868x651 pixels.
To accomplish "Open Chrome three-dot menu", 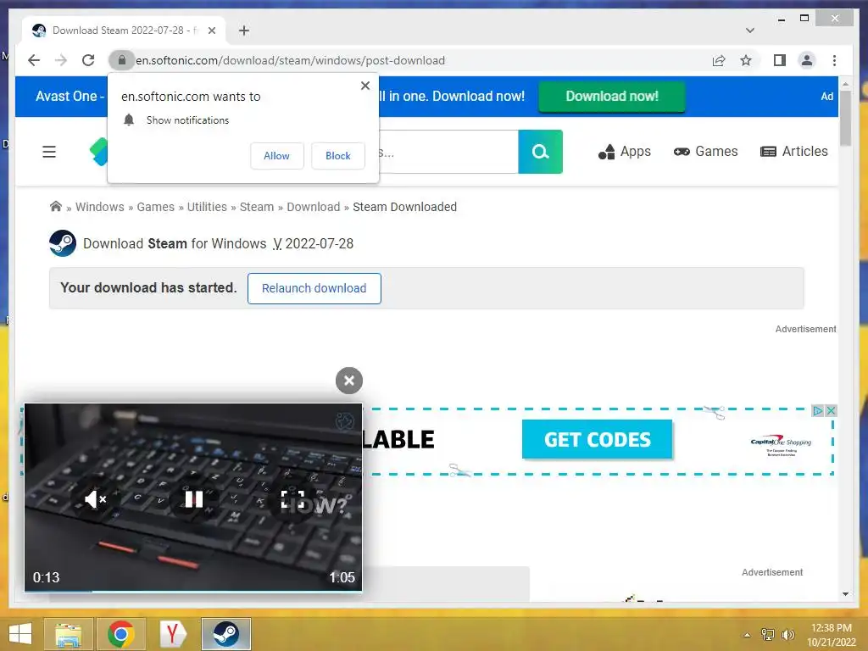I will click(834, 60).
